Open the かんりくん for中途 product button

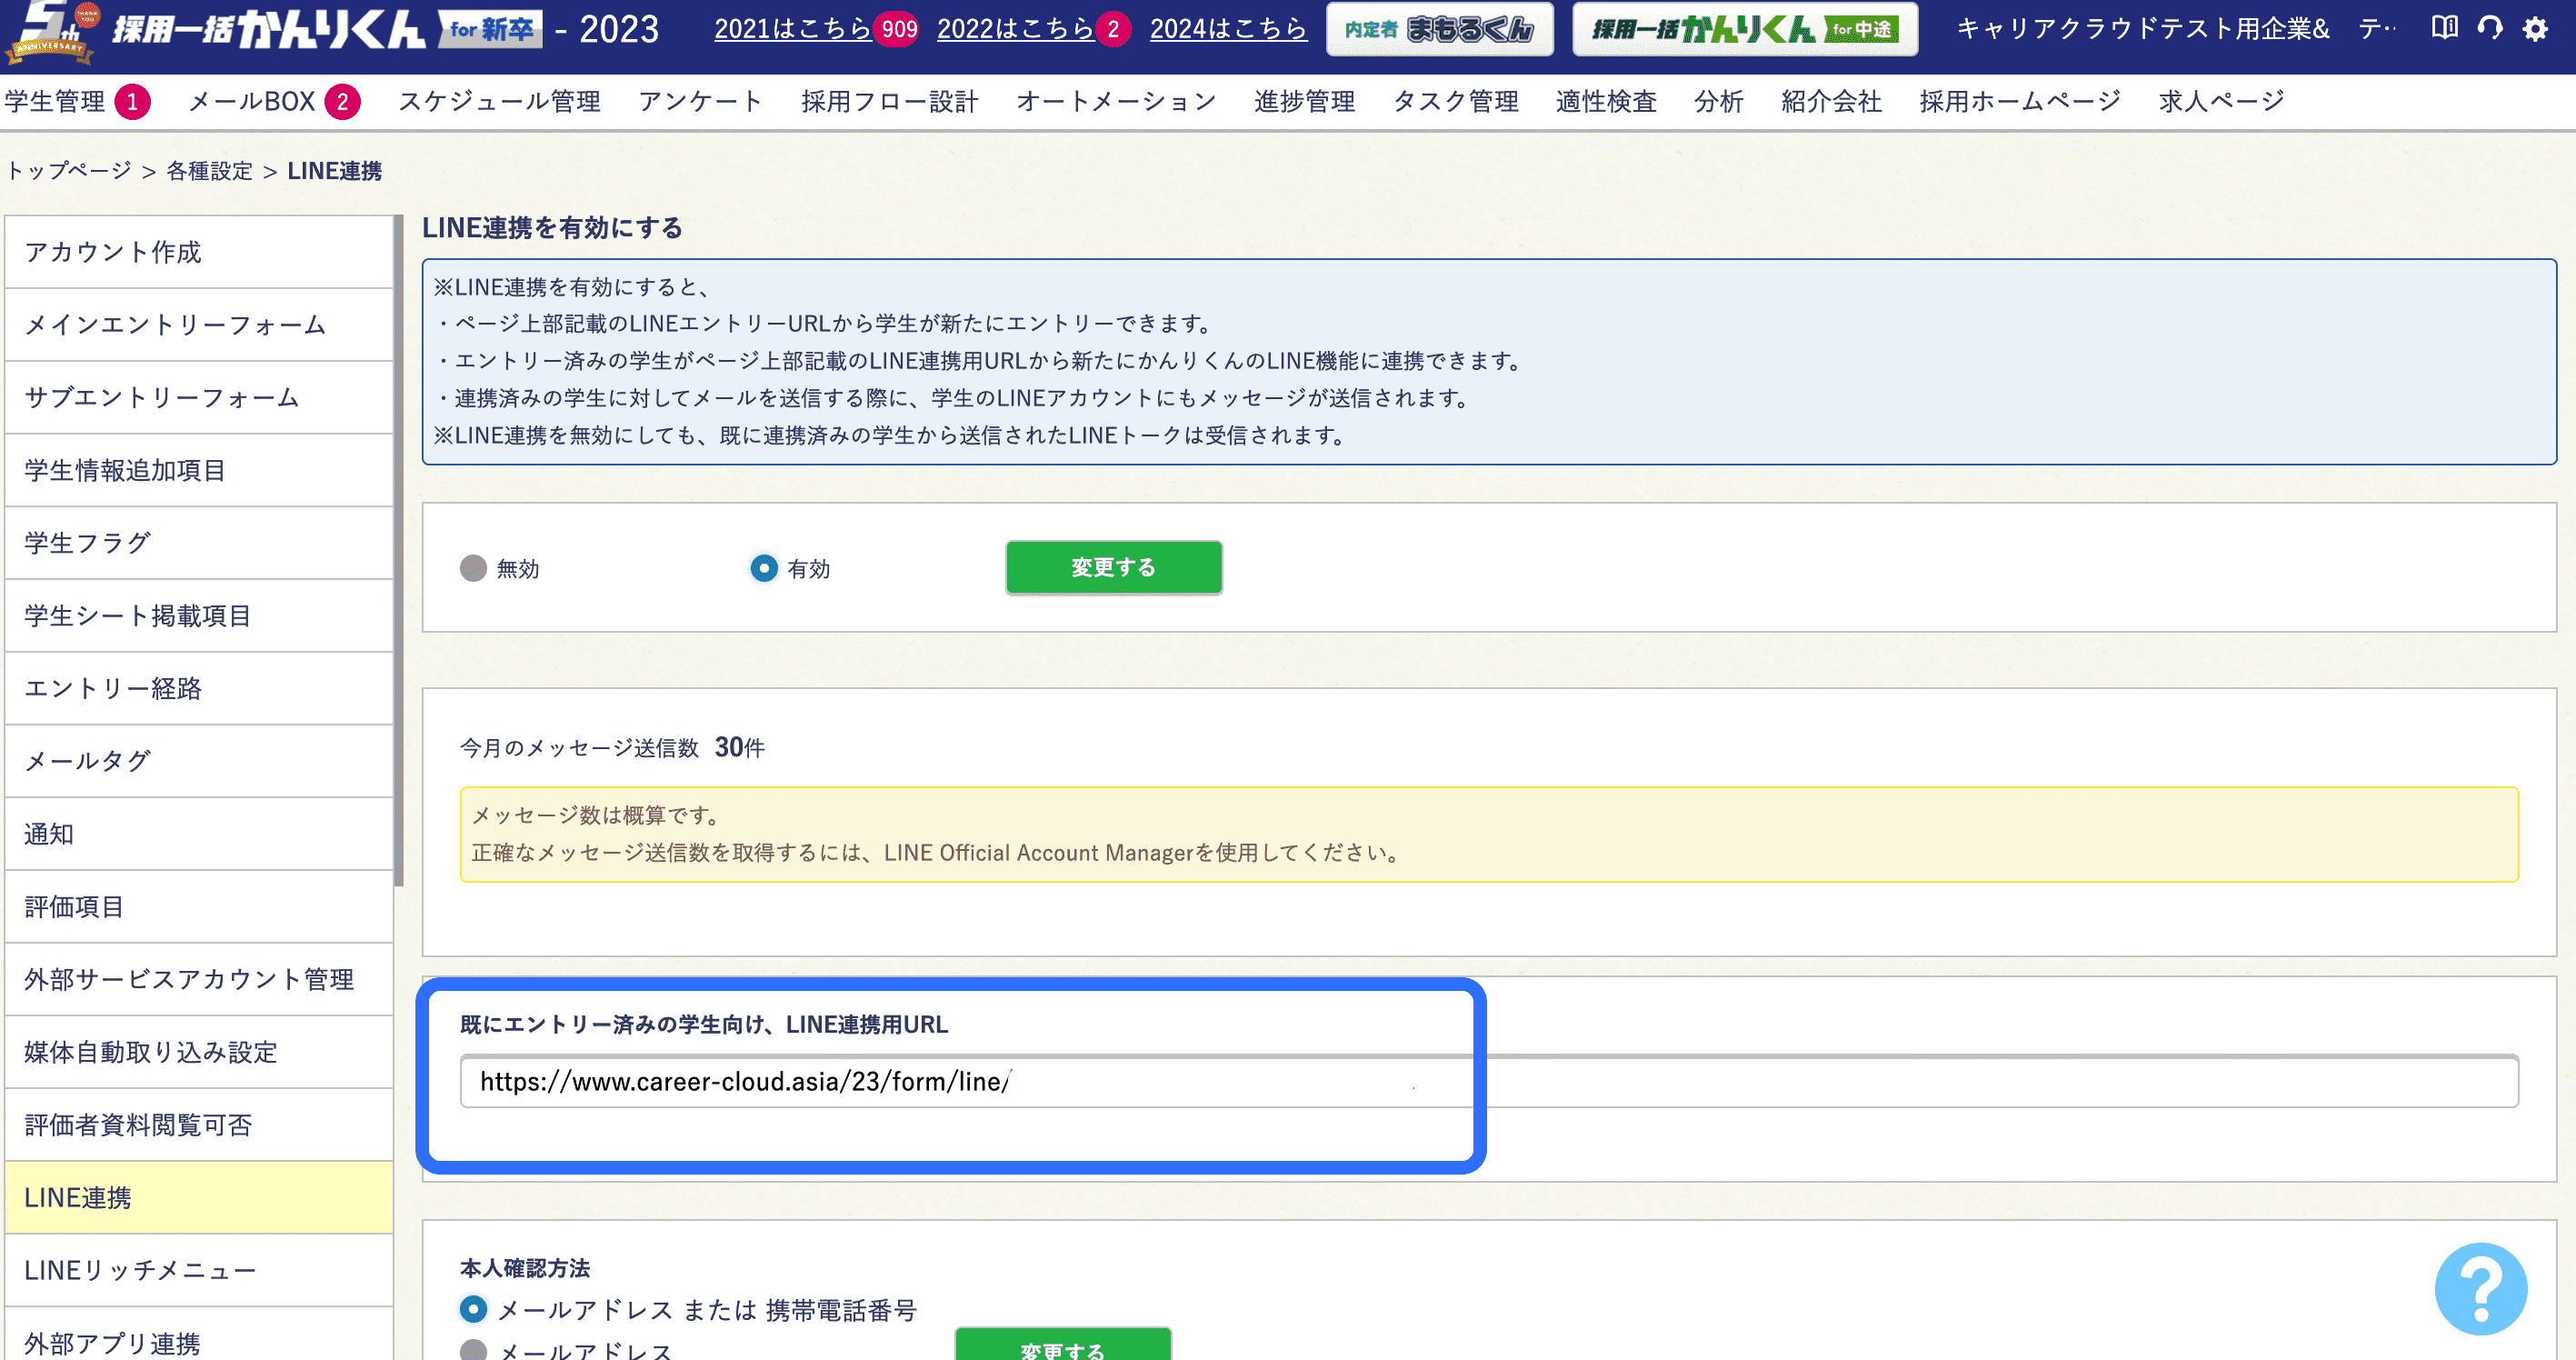tap(1744, 29)
